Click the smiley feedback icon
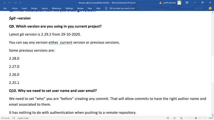The width and height of the screenshot is (214, 120). (210, 8)
